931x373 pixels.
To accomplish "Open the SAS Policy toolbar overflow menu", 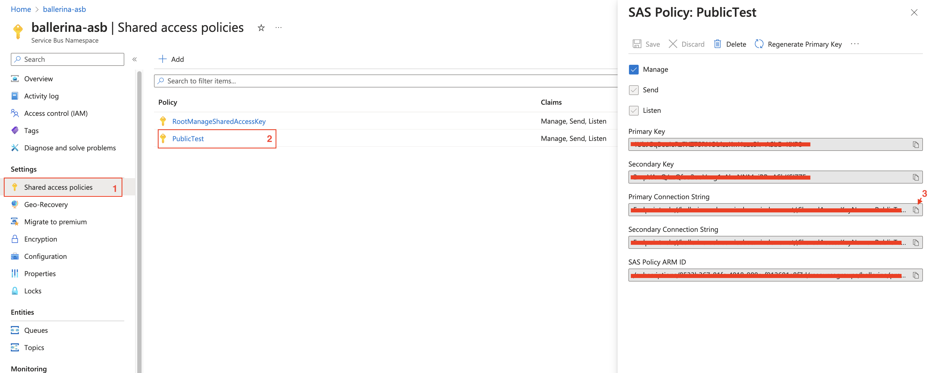I will pos(855,44).
